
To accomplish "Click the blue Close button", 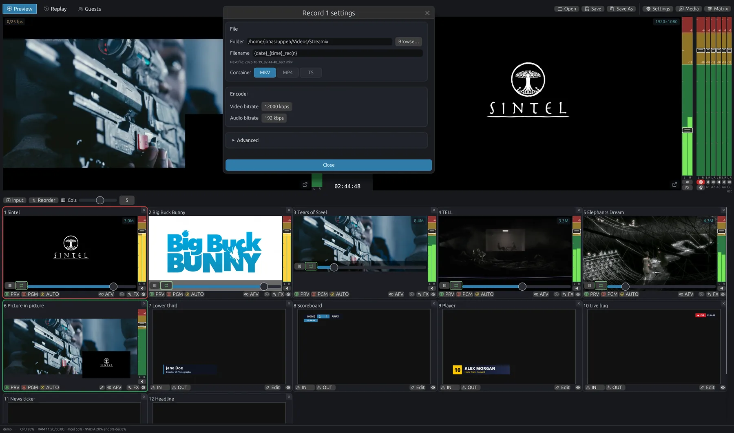I will coord(329,165).
